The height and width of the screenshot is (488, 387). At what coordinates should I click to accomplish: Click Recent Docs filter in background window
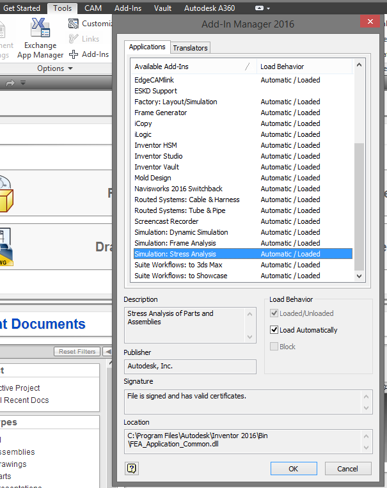tap(25, 400)
